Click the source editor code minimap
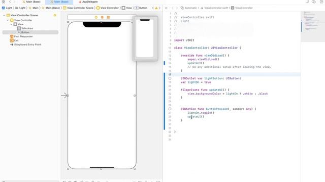Screen dimensions: 325x182 313,26
